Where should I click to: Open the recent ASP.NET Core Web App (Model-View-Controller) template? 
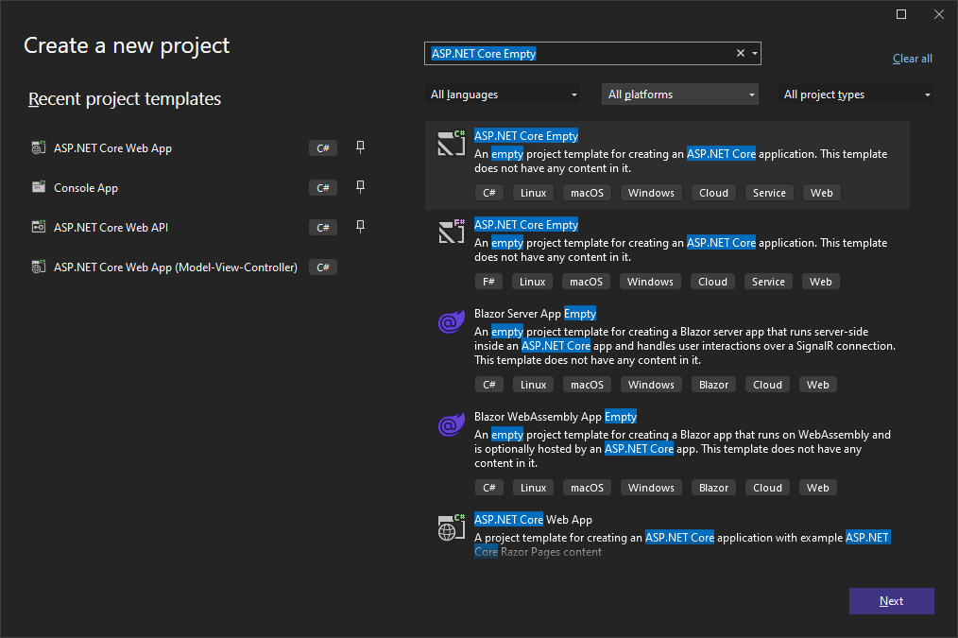tap(176, 267)
